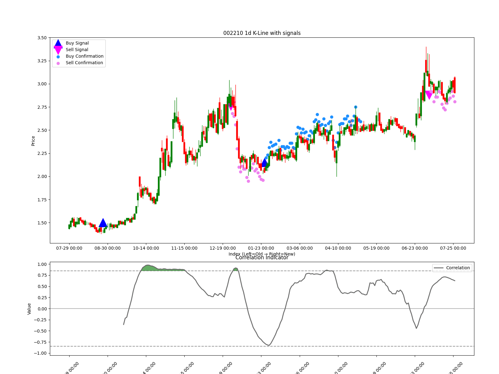This screenshot has height=374, width=499.
Task: Click the '08-30 00:00' date tick on price chart
Action: 108,248
